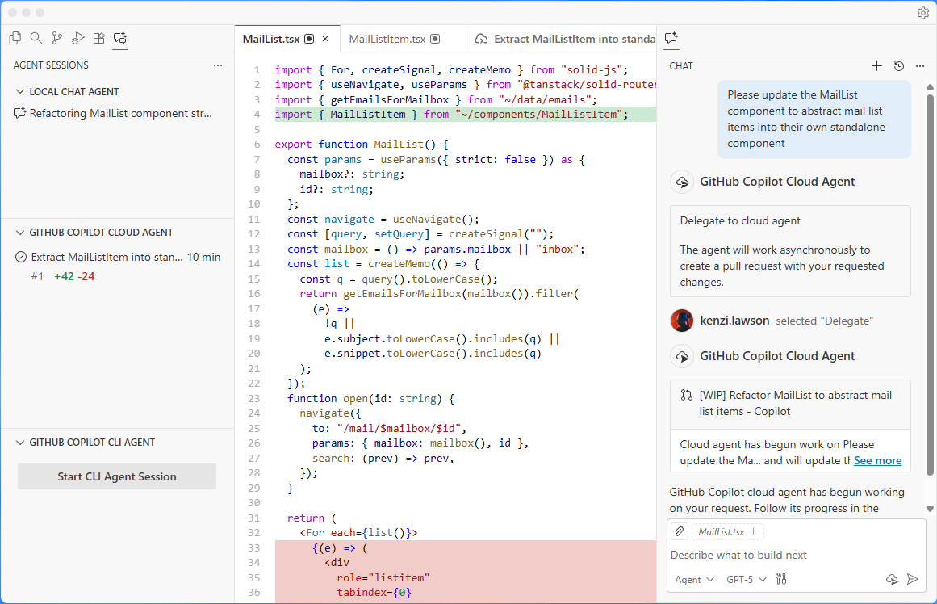Send the chat message arrow

pyautogui.click(x=913, y=579)
